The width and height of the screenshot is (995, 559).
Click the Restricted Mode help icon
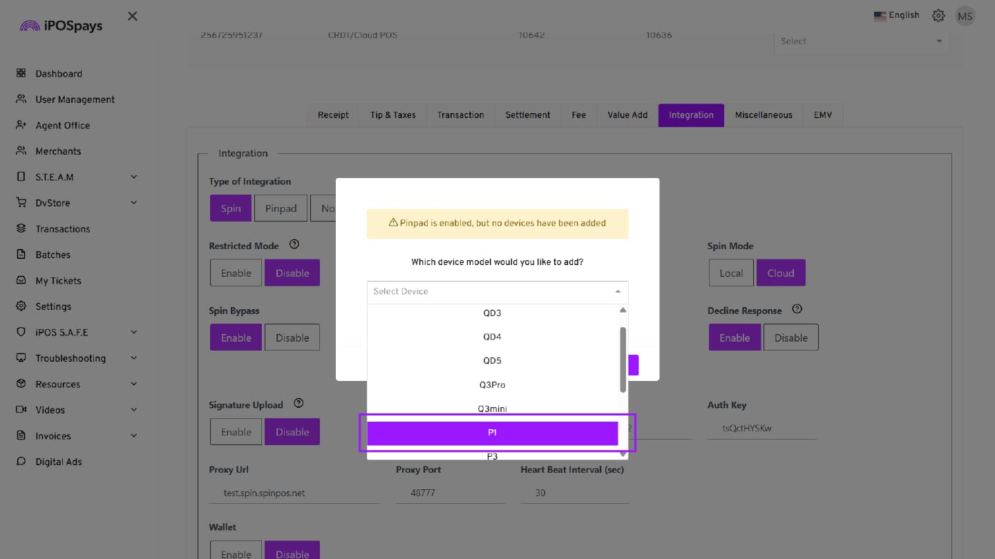(294, 244)
